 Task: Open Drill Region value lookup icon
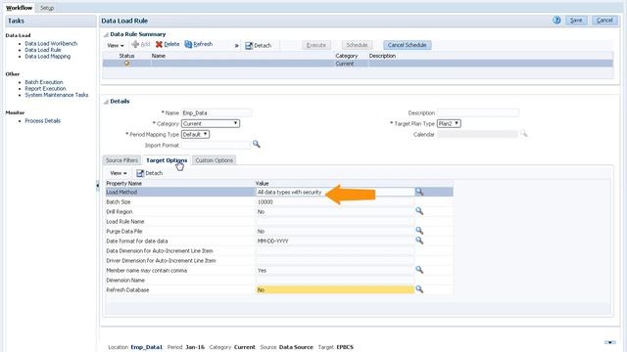coord(419,211)
